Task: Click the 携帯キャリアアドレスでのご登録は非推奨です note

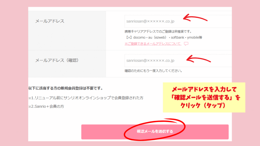Action: pyautogui.click(x=158, y=31)
